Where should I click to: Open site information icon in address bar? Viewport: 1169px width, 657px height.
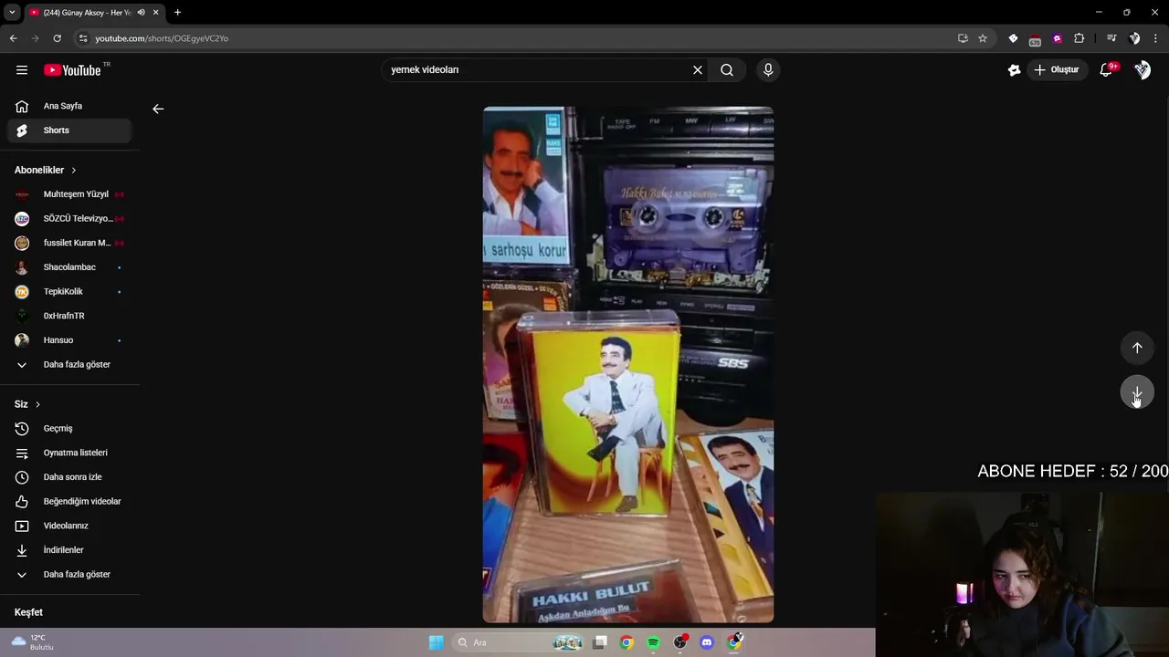[83, 38]
